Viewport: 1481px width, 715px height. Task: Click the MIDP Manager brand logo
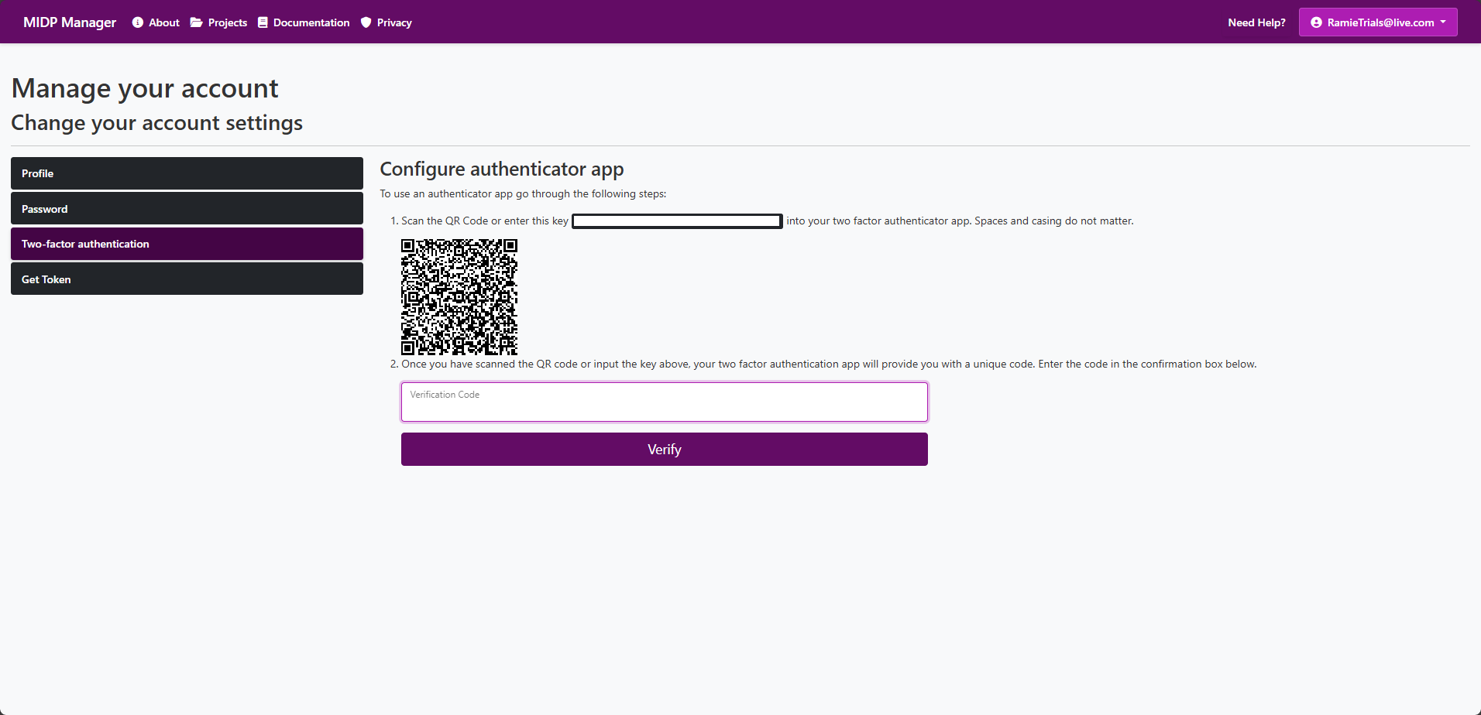coord(70,22)
